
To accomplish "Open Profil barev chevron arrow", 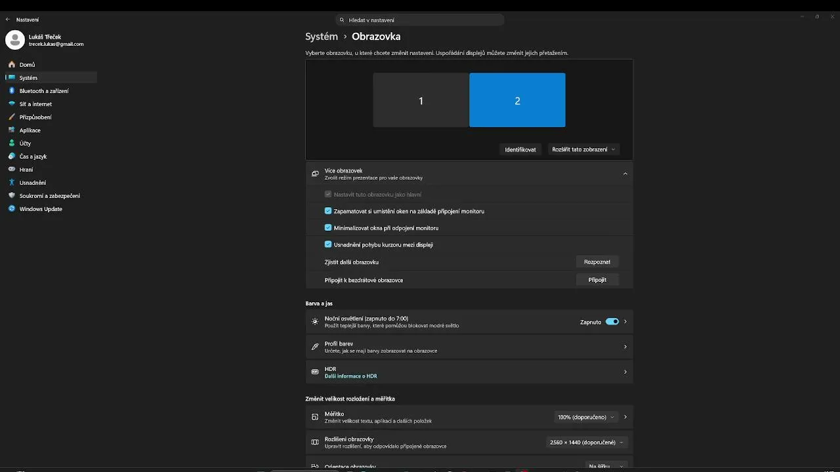I will (625, 347).
